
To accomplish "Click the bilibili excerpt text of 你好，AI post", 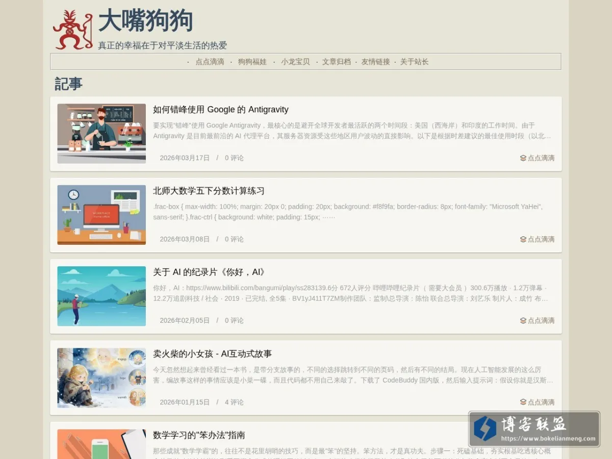I will coord(351,293).
